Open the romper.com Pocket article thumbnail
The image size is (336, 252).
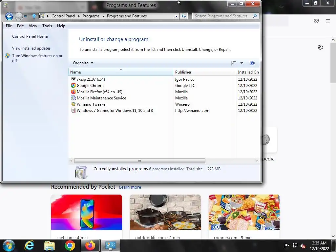click(x=244, y=212)
